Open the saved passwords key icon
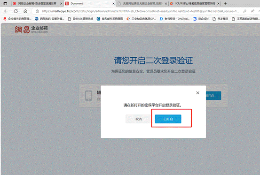The height and width of the screenshot is (175, 260). tap(244, 11)
